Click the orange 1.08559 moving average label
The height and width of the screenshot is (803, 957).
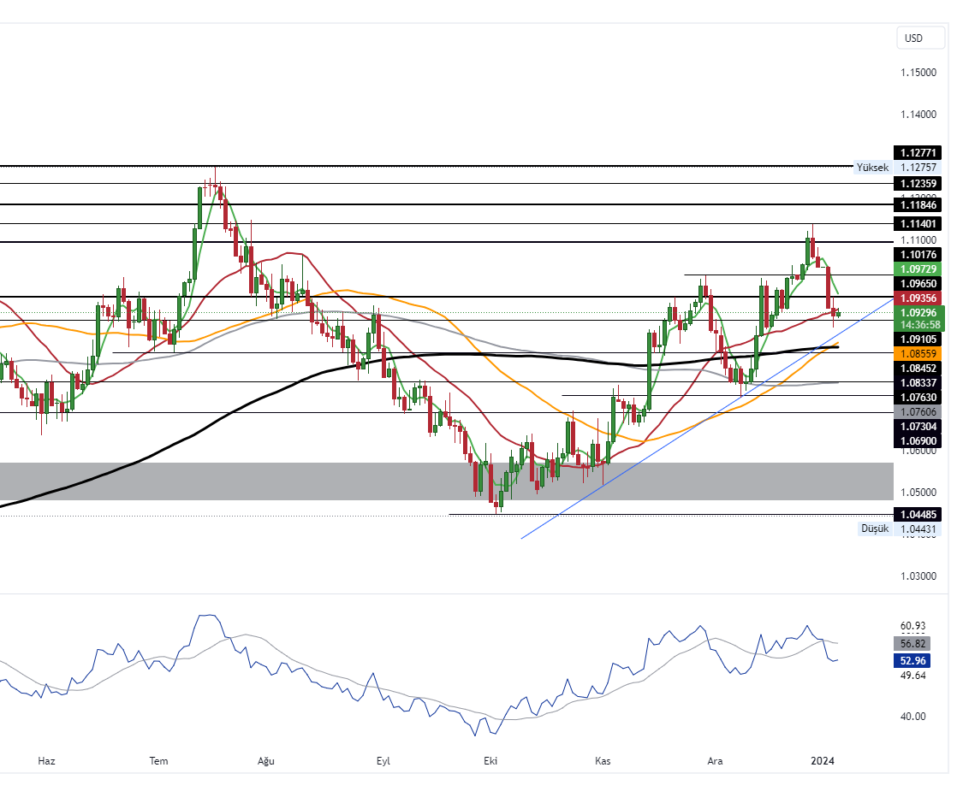tap(920, 353)
